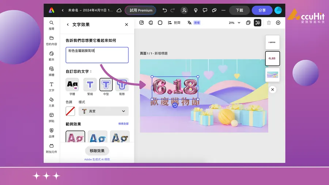Click the 移除效果 remove effect button
Screen dimensions: 329x185
point(97,151)
